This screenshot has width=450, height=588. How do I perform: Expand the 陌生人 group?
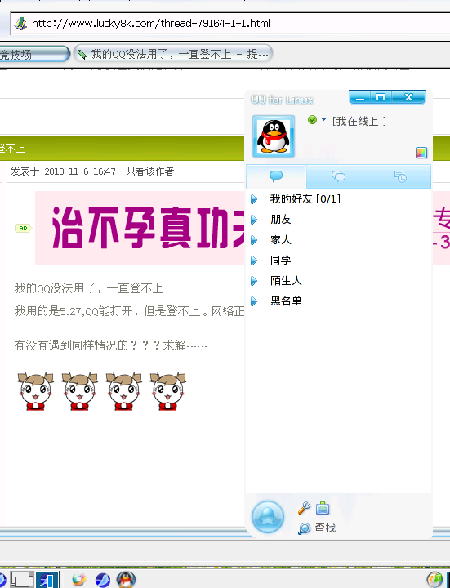(254, 281)
